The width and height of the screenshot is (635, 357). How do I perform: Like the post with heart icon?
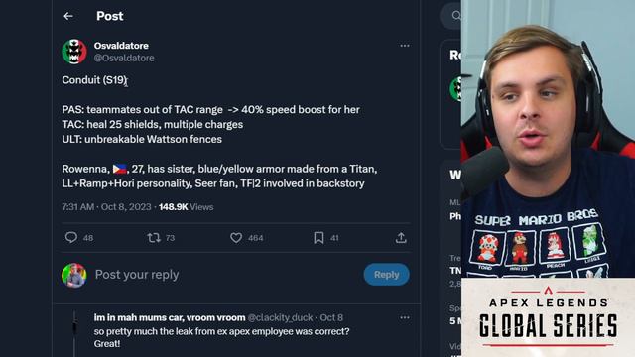(x=236, y=238)
